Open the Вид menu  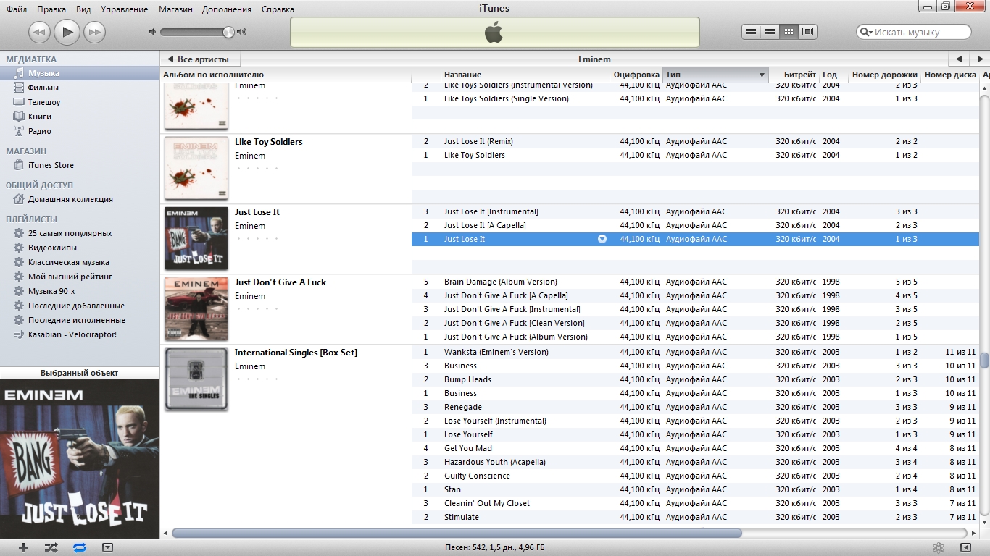coord(83,9)
